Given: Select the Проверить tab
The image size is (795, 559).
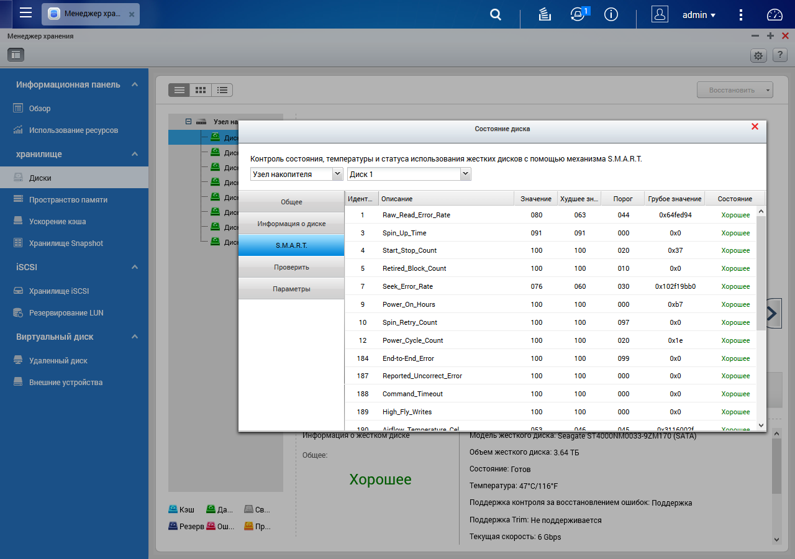Looking at the screenshot, I should pos(291,267).
